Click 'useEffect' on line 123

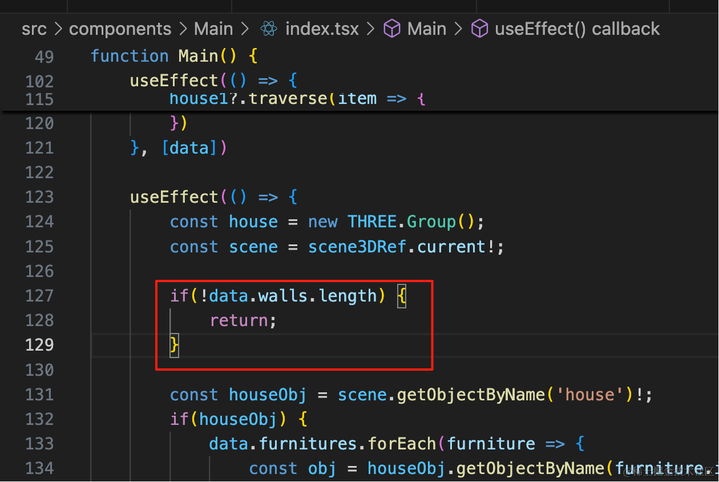[174, 197]
